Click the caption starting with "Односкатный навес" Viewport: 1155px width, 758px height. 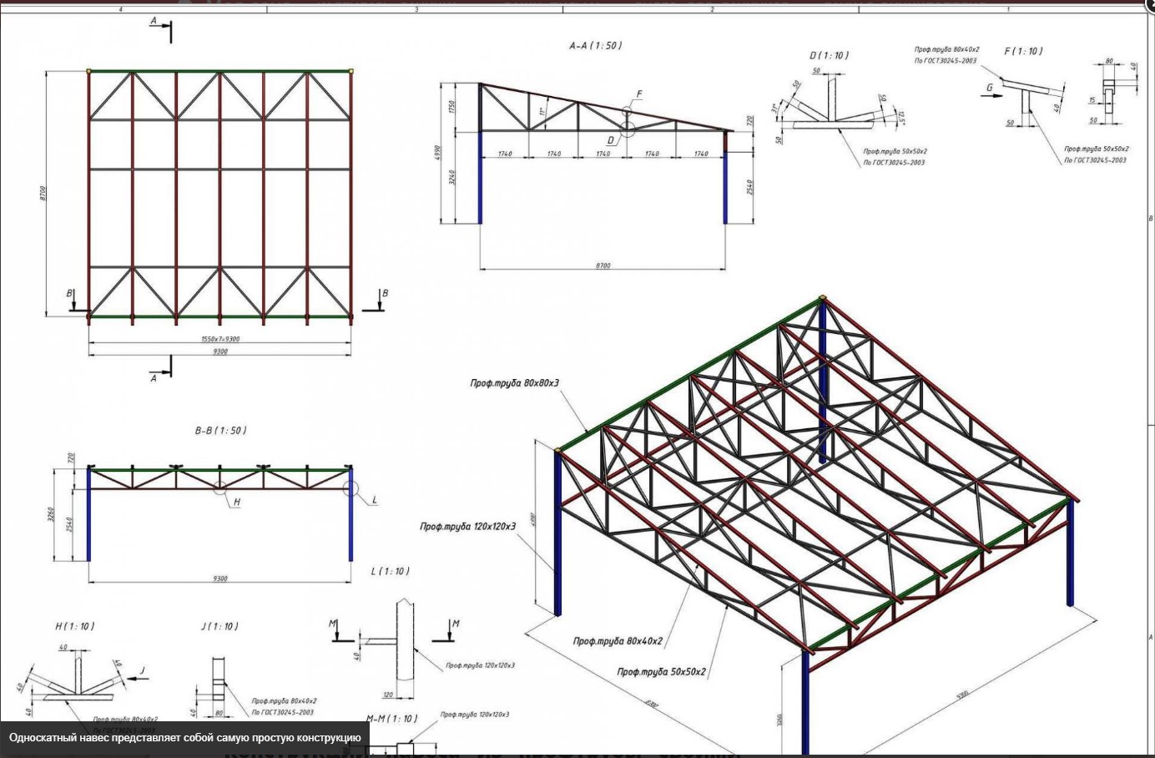[x=185, y=738]
